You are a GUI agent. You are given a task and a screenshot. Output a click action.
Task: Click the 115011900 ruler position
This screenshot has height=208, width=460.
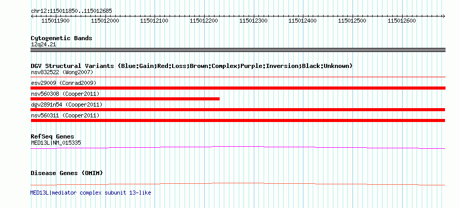coord(56,21)
